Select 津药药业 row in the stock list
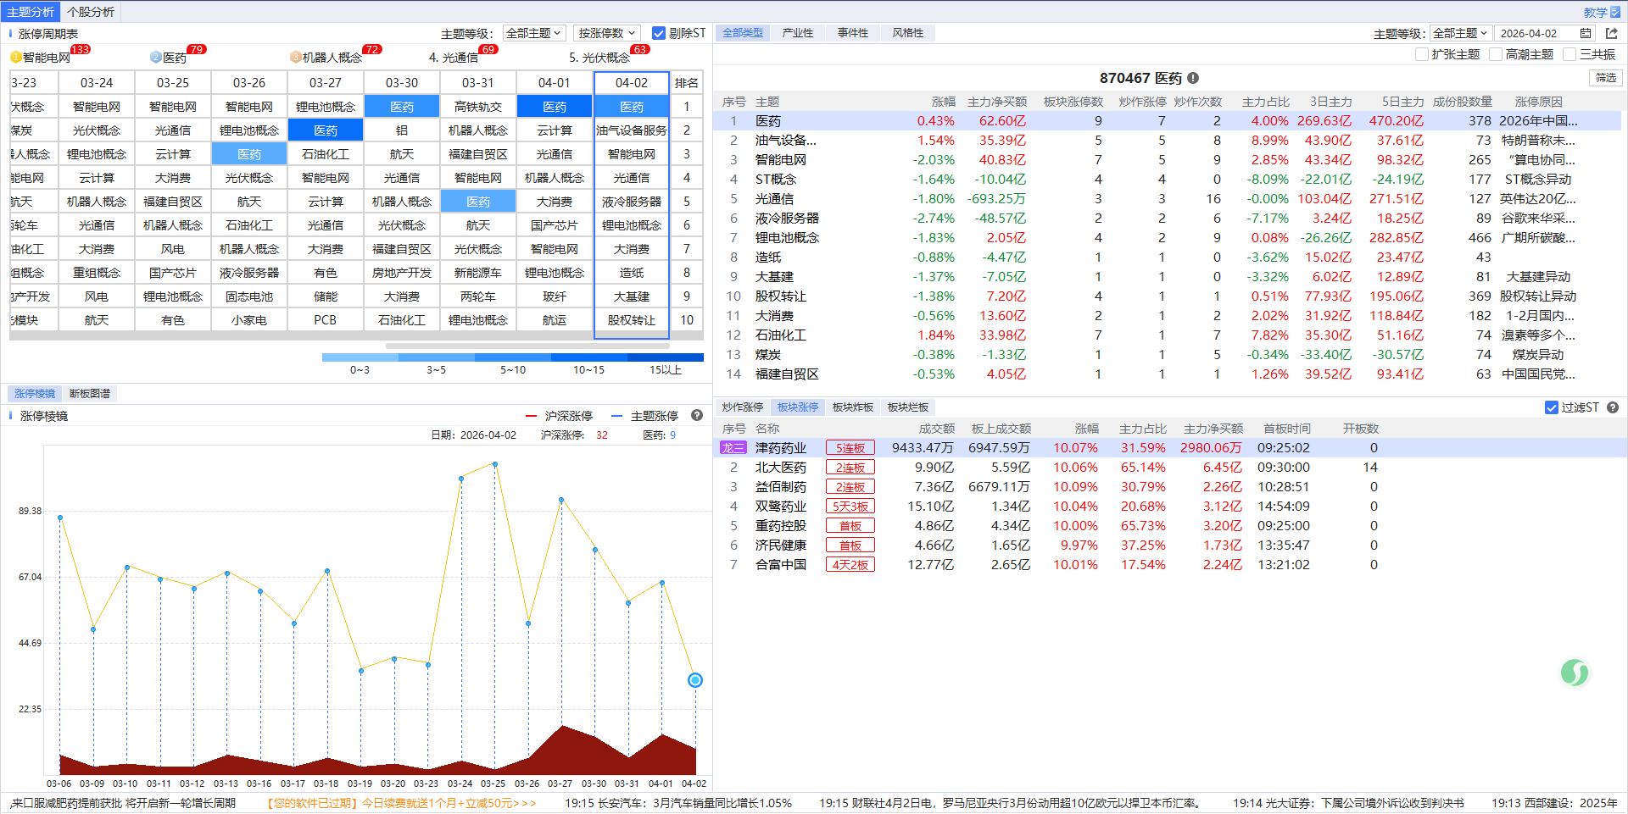 [781, 448]
